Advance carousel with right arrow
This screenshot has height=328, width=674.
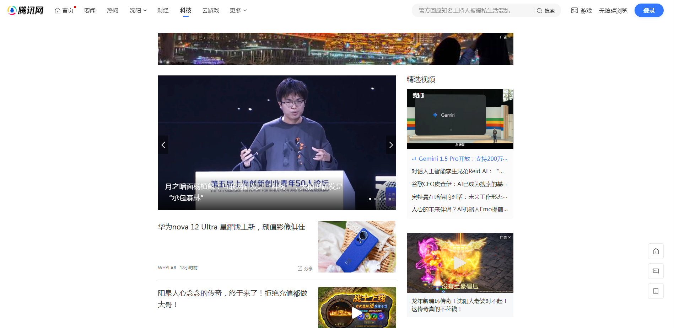point(391,145)
